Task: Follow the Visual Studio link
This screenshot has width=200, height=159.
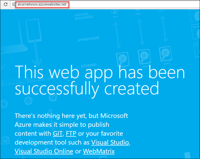Action: 110,142
